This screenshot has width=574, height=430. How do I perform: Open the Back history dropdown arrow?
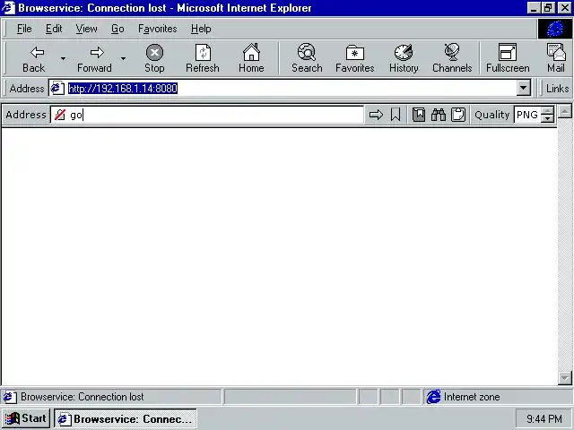(63, 58)
